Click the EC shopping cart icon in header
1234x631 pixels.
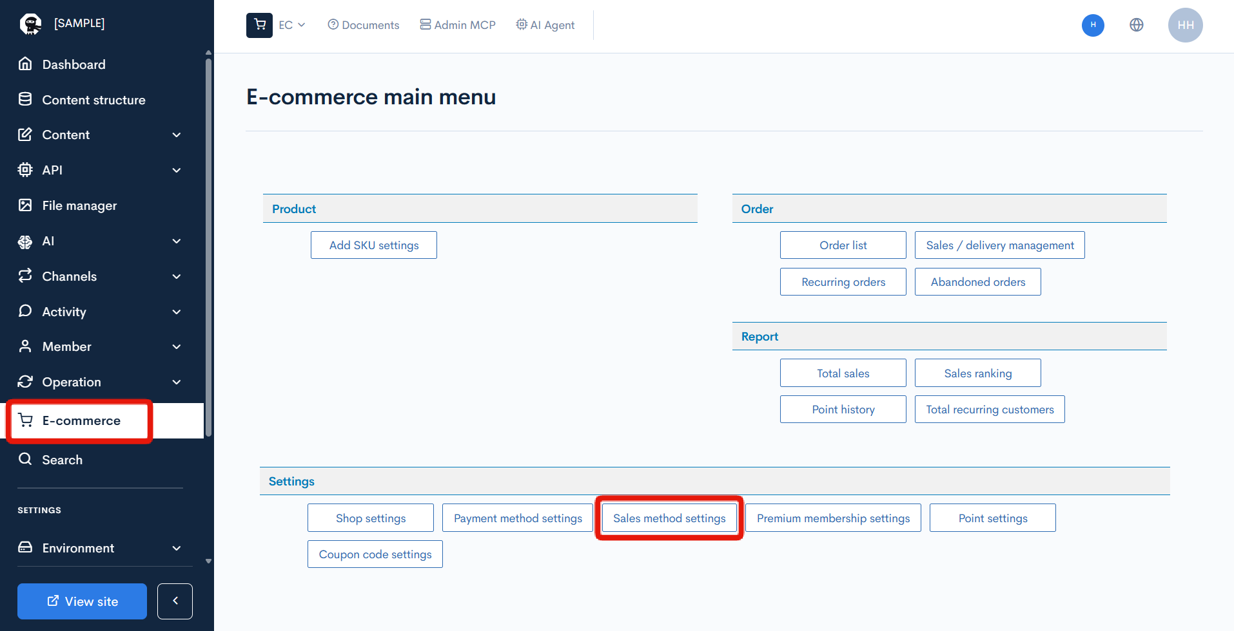point(259,25)
